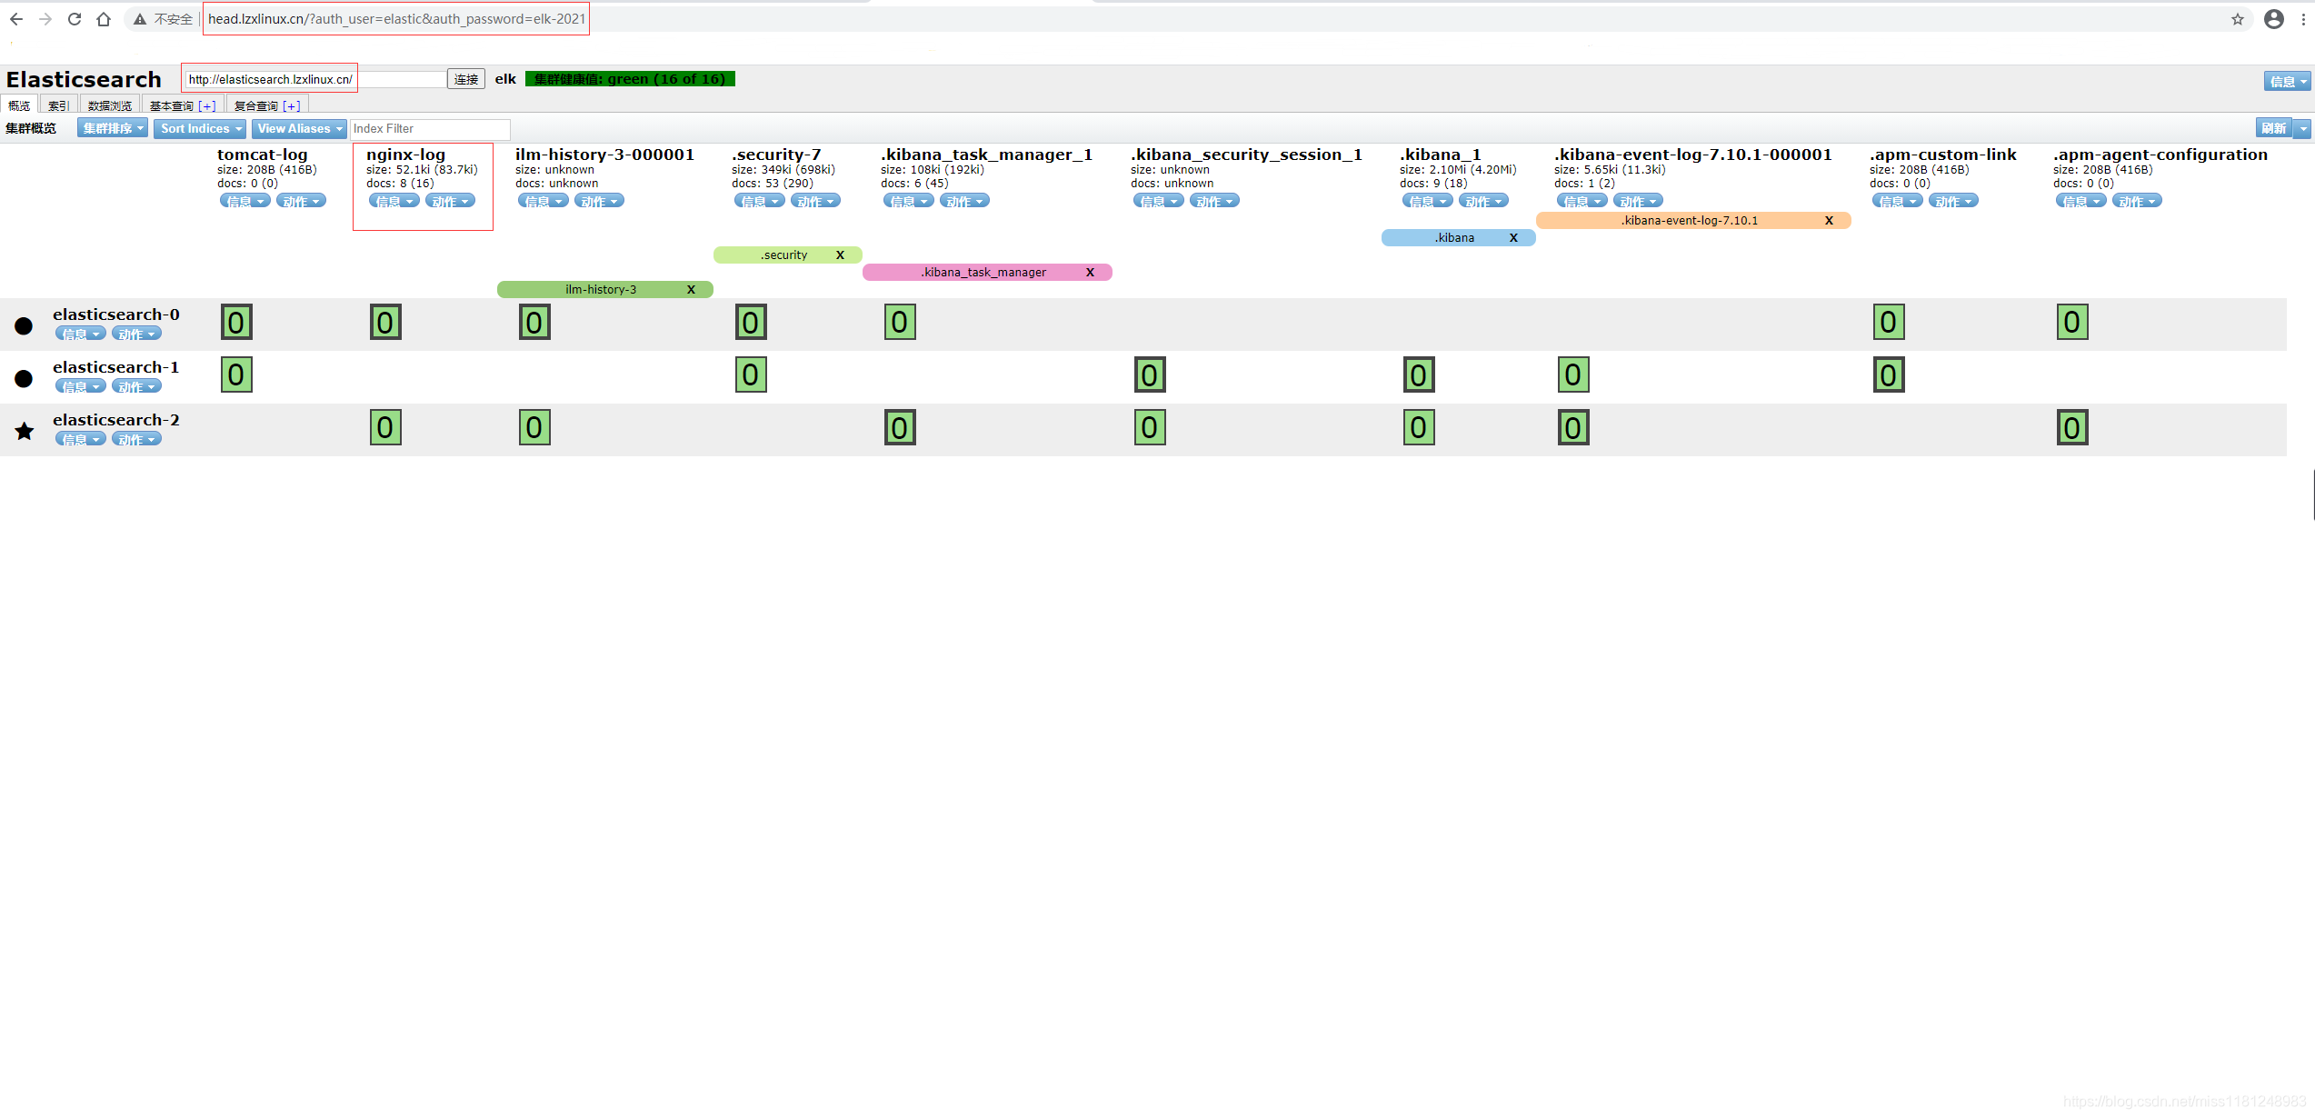Go back with browser back arrow
Image resolution: width=2315 pixels, height=1118 pixels.
click(x=16, y=19)
